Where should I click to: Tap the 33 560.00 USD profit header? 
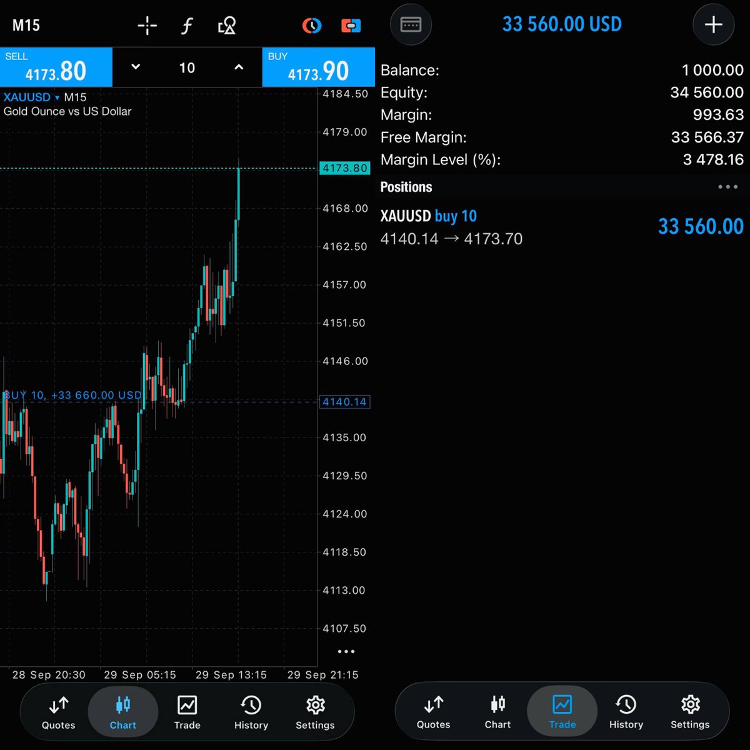click(562, 24)
